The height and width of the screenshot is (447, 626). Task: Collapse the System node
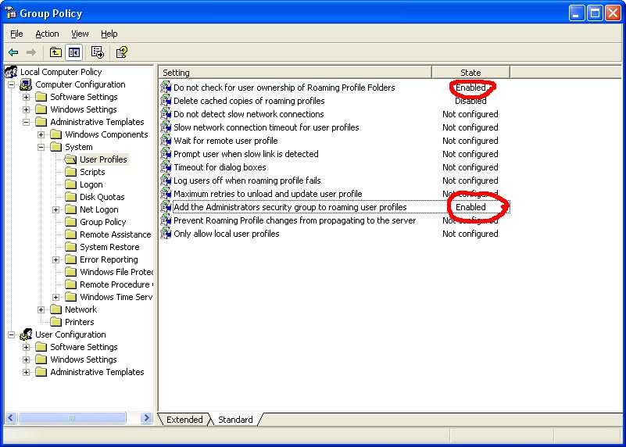(41, 147)
